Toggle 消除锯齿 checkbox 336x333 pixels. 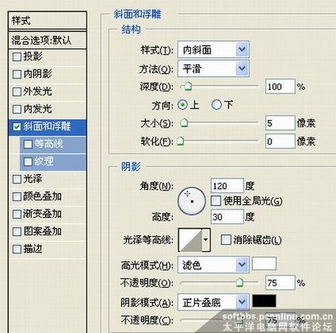click(226, 240)
